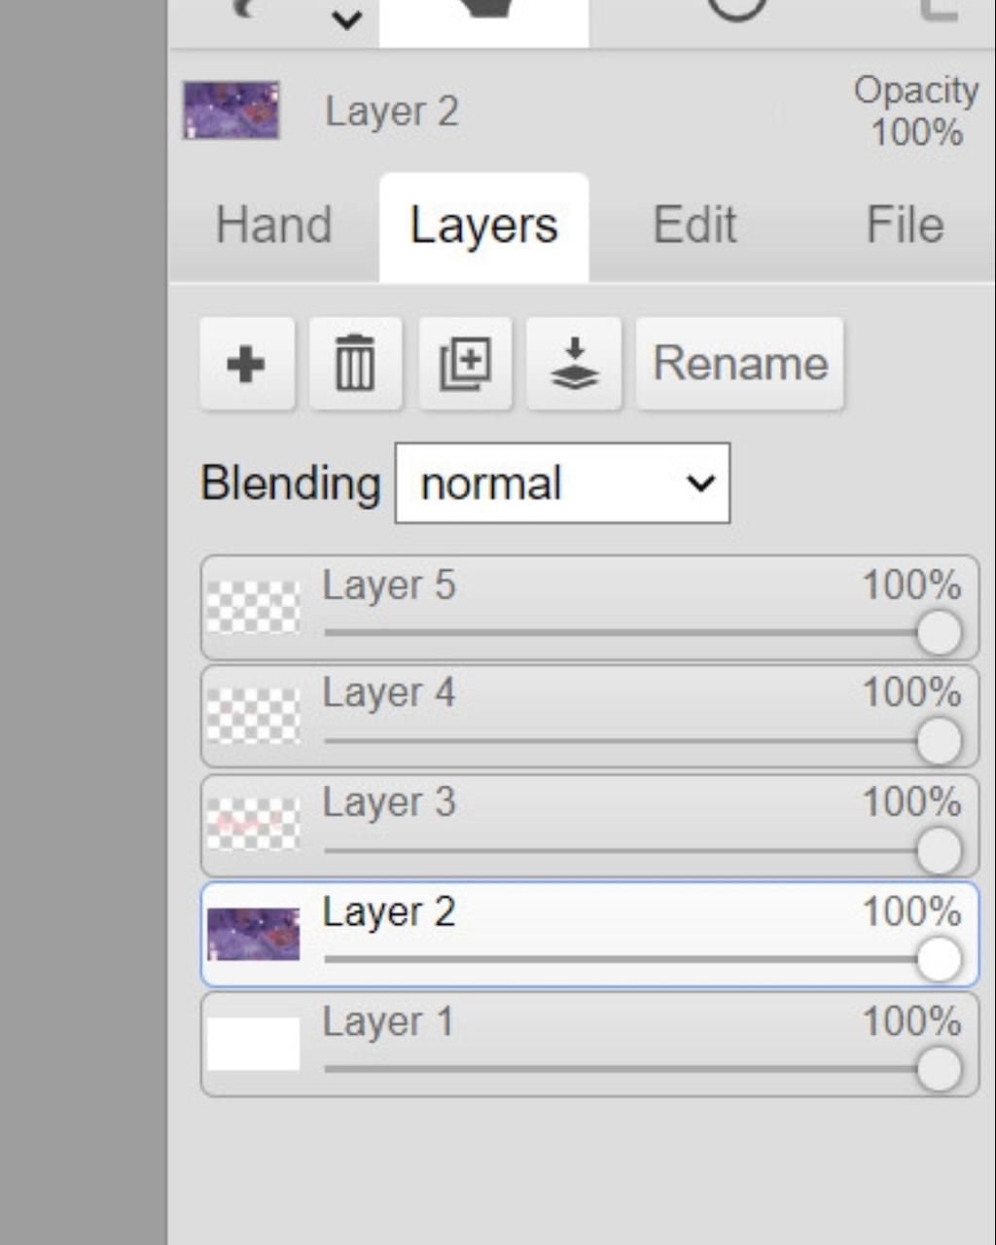This screenshot has height=1245, width=996.
Task: Click the duplicate layer icon
Action: coord(465,364)
